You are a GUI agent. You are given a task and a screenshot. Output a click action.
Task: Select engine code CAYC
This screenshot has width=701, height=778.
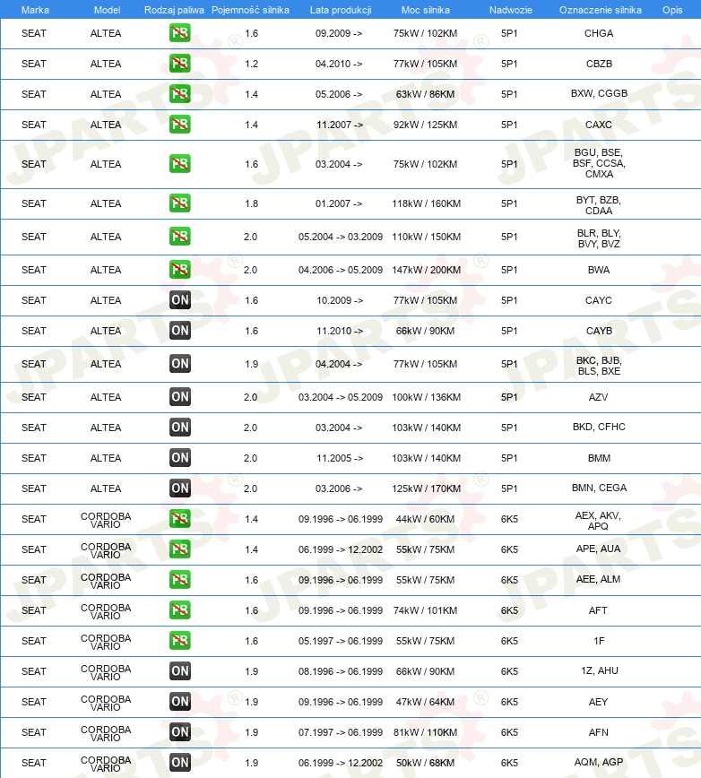point(598,300)
